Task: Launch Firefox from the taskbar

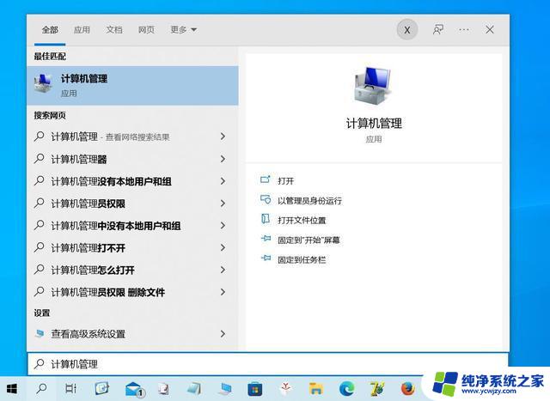Action: 407,388
